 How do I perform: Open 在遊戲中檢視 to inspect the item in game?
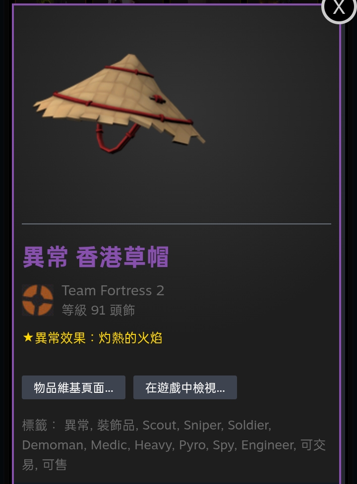[185, 387]
